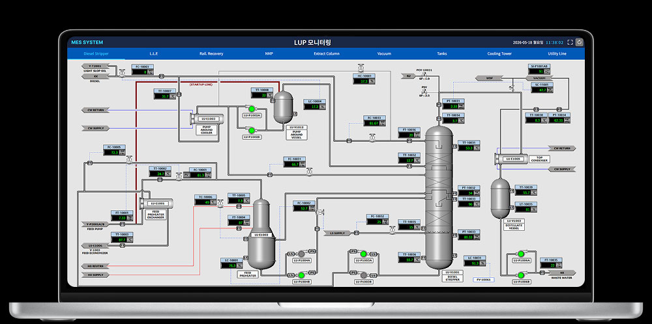Click the MES SYSTEM logo text
652x324 pixels.
click(87, 42)
